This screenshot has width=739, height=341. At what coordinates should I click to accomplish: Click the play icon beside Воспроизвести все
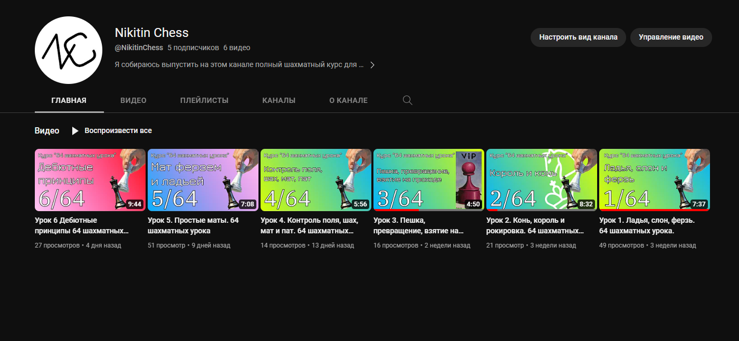click(x=75, y=130)
